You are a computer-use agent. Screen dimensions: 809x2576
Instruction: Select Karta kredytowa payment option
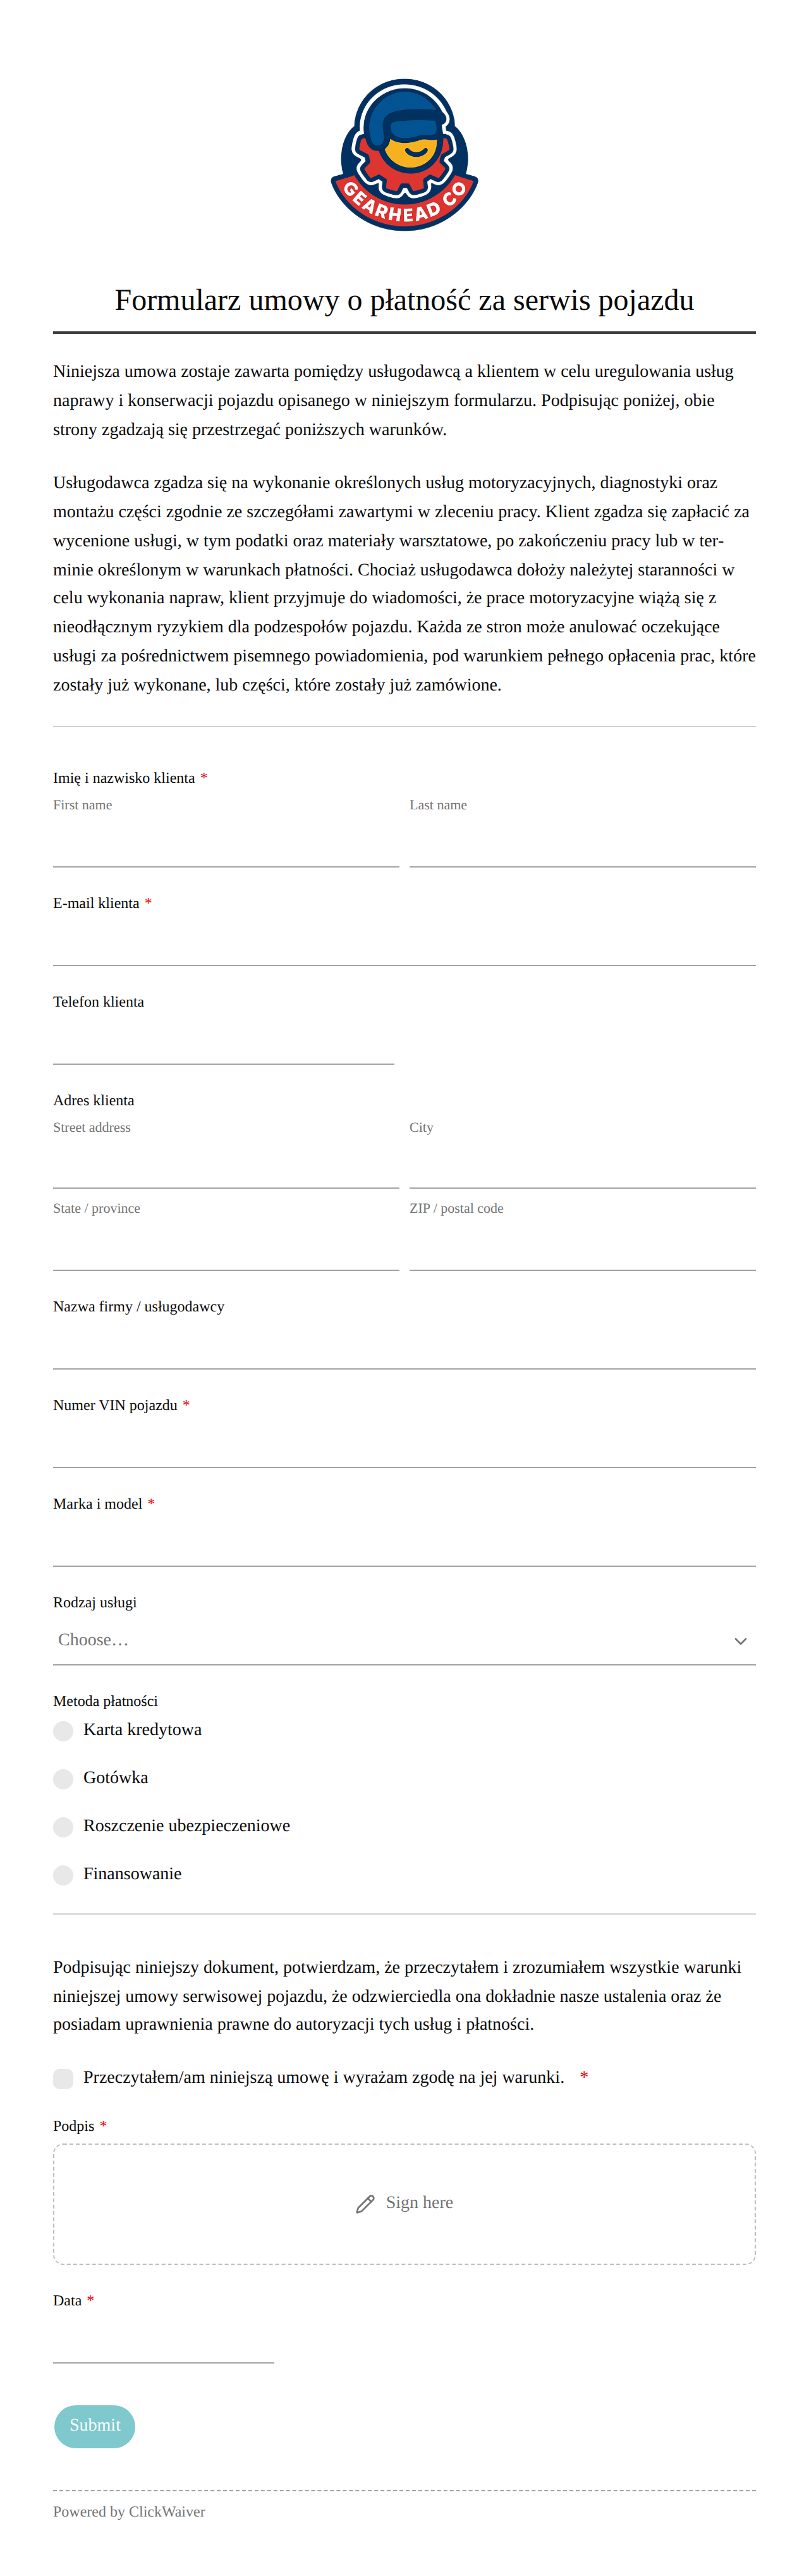click(63, 1731)
